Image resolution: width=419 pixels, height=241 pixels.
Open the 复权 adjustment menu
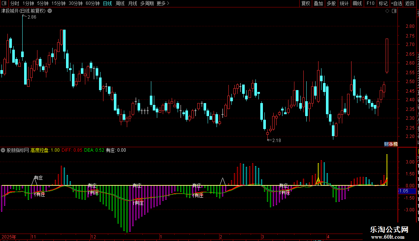[x=306, y=3]
